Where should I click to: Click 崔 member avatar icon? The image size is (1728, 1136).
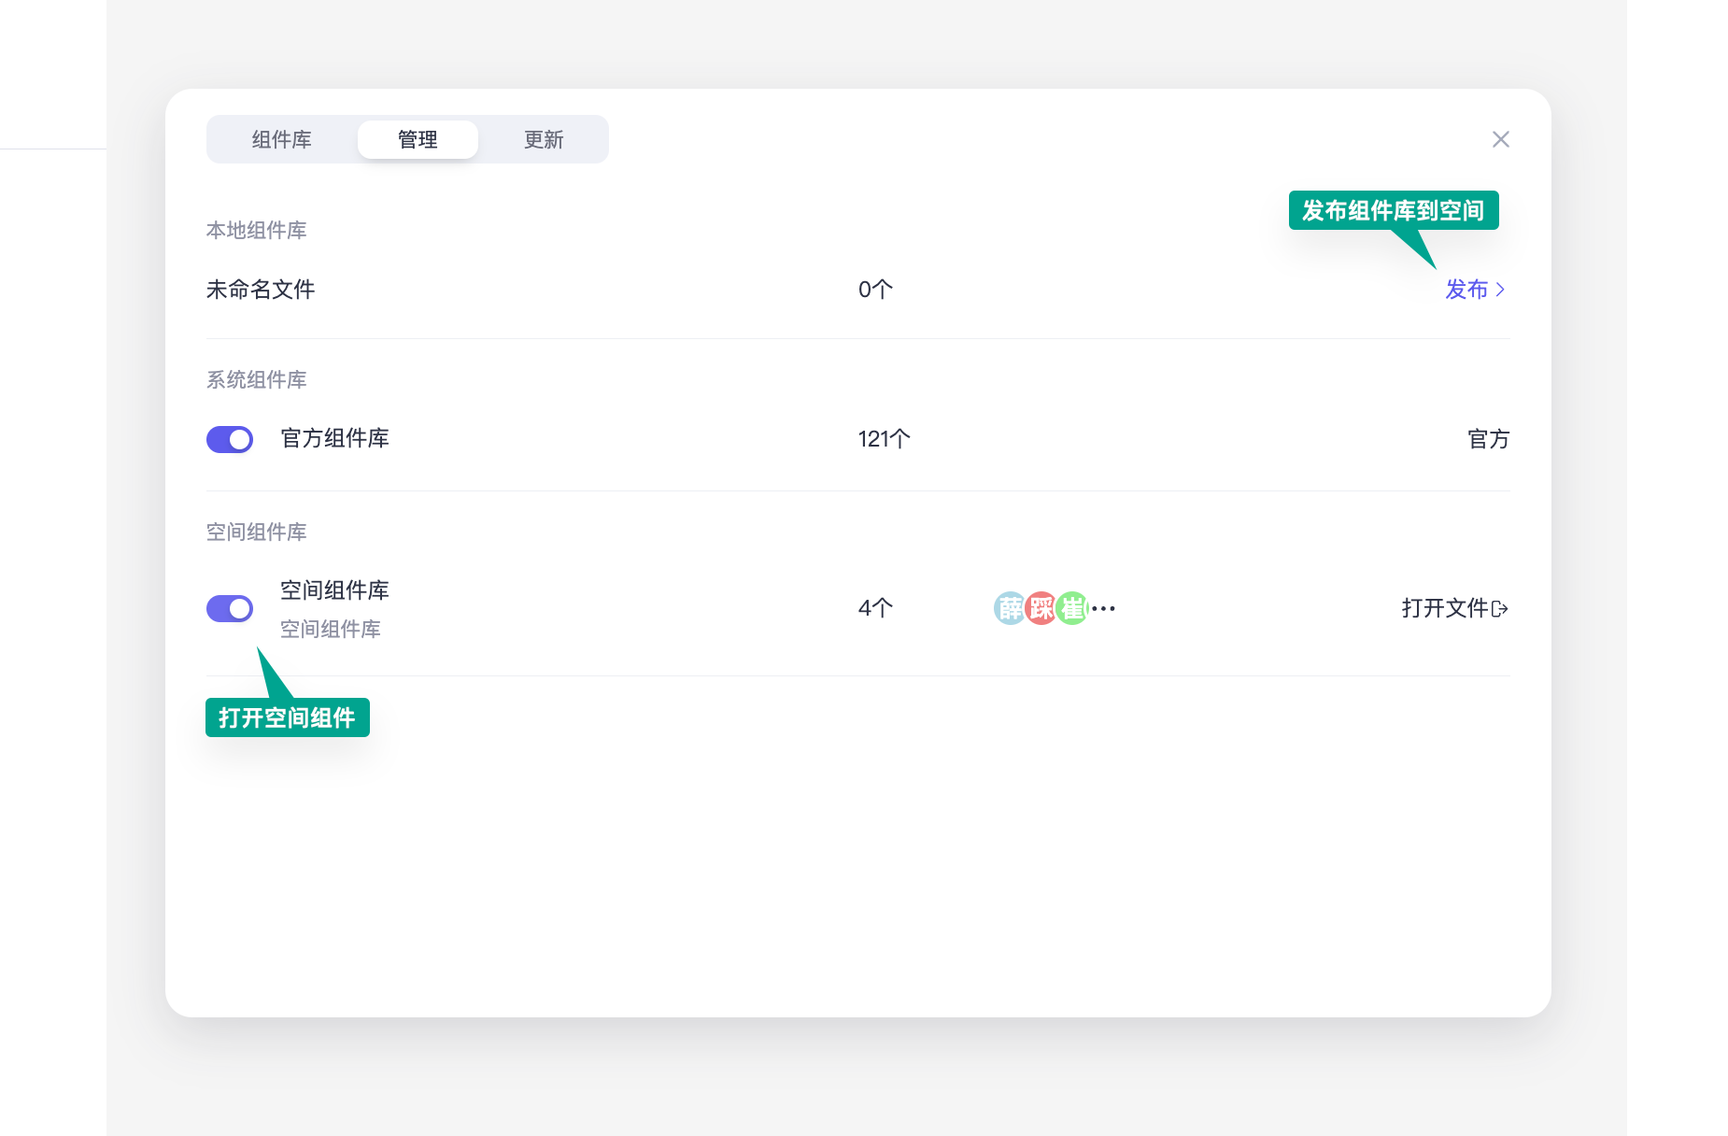(x=1072, y=608)
